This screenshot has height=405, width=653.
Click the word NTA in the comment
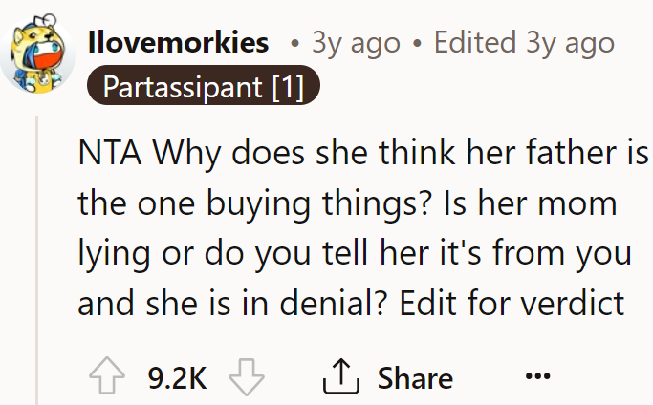pyautogui.click(x=110, y=153)
